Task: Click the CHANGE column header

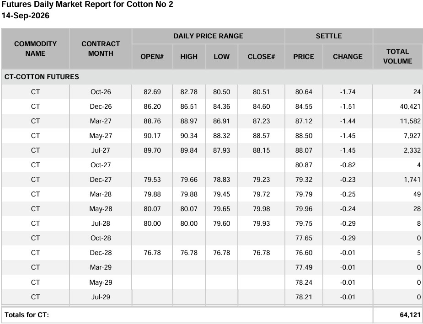Action: 348,57
